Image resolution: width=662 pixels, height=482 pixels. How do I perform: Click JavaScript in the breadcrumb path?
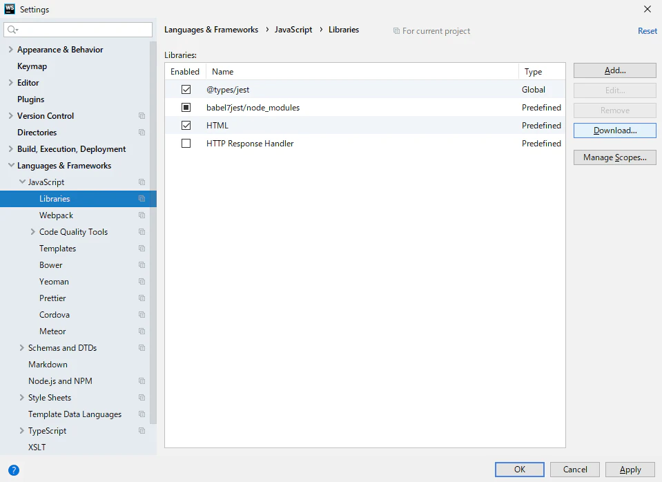coord(293,30)
